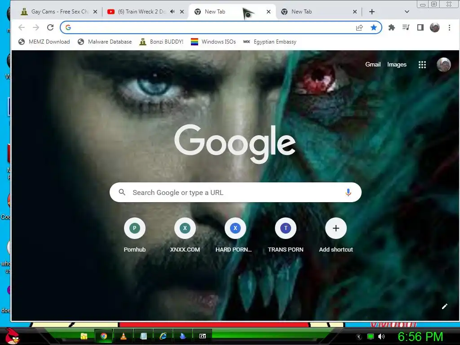The width and height of the screenshot is (460, 345).
Task: Open a new tab with the plus button
Action: [372, 12]
